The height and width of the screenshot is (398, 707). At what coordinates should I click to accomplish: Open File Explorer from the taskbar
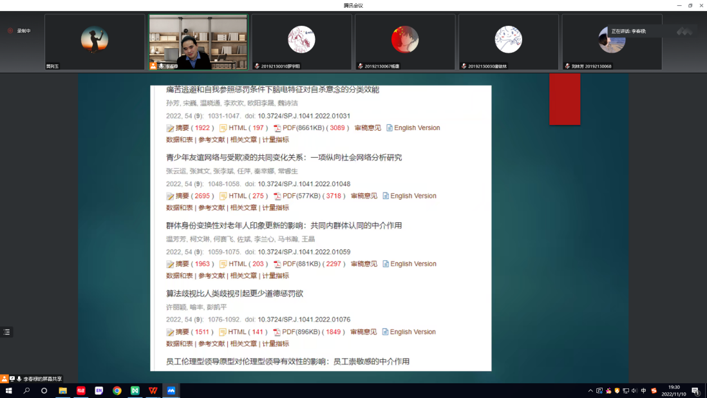tap(63, 390)
